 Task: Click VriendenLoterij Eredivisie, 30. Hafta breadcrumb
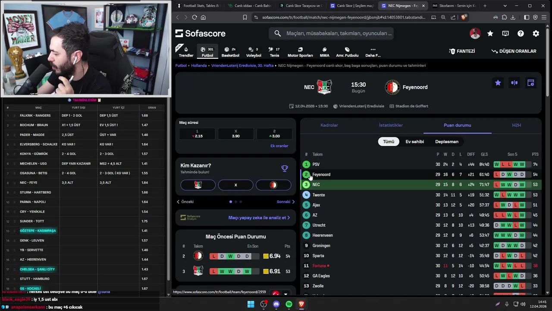click(x=242, y=66)
